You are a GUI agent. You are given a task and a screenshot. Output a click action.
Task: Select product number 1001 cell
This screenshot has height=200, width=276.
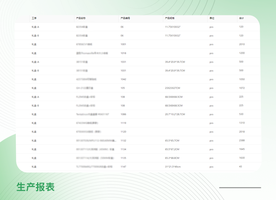123,44
